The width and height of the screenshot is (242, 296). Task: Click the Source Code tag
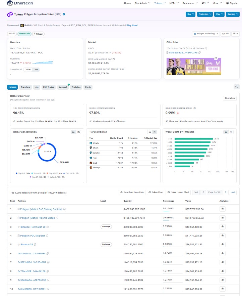coord(24,34)
